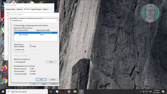Click OK in Performance Options window
167x94 pixels.
[x=34, y=84]
